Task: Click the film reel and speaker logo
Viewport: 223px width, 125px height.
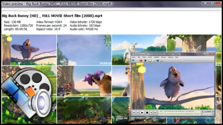Action: 27,93
